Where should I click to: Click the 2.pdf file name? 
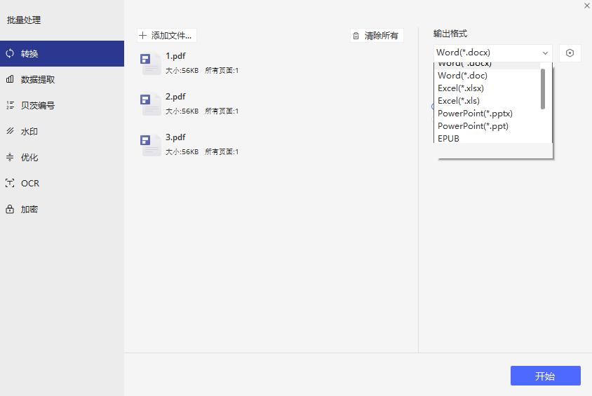pos(175,97)
